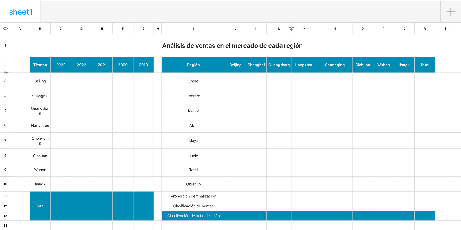Select the 'Objetivo' cell
This screenshot has width=461, height=230.
point(193,184)
